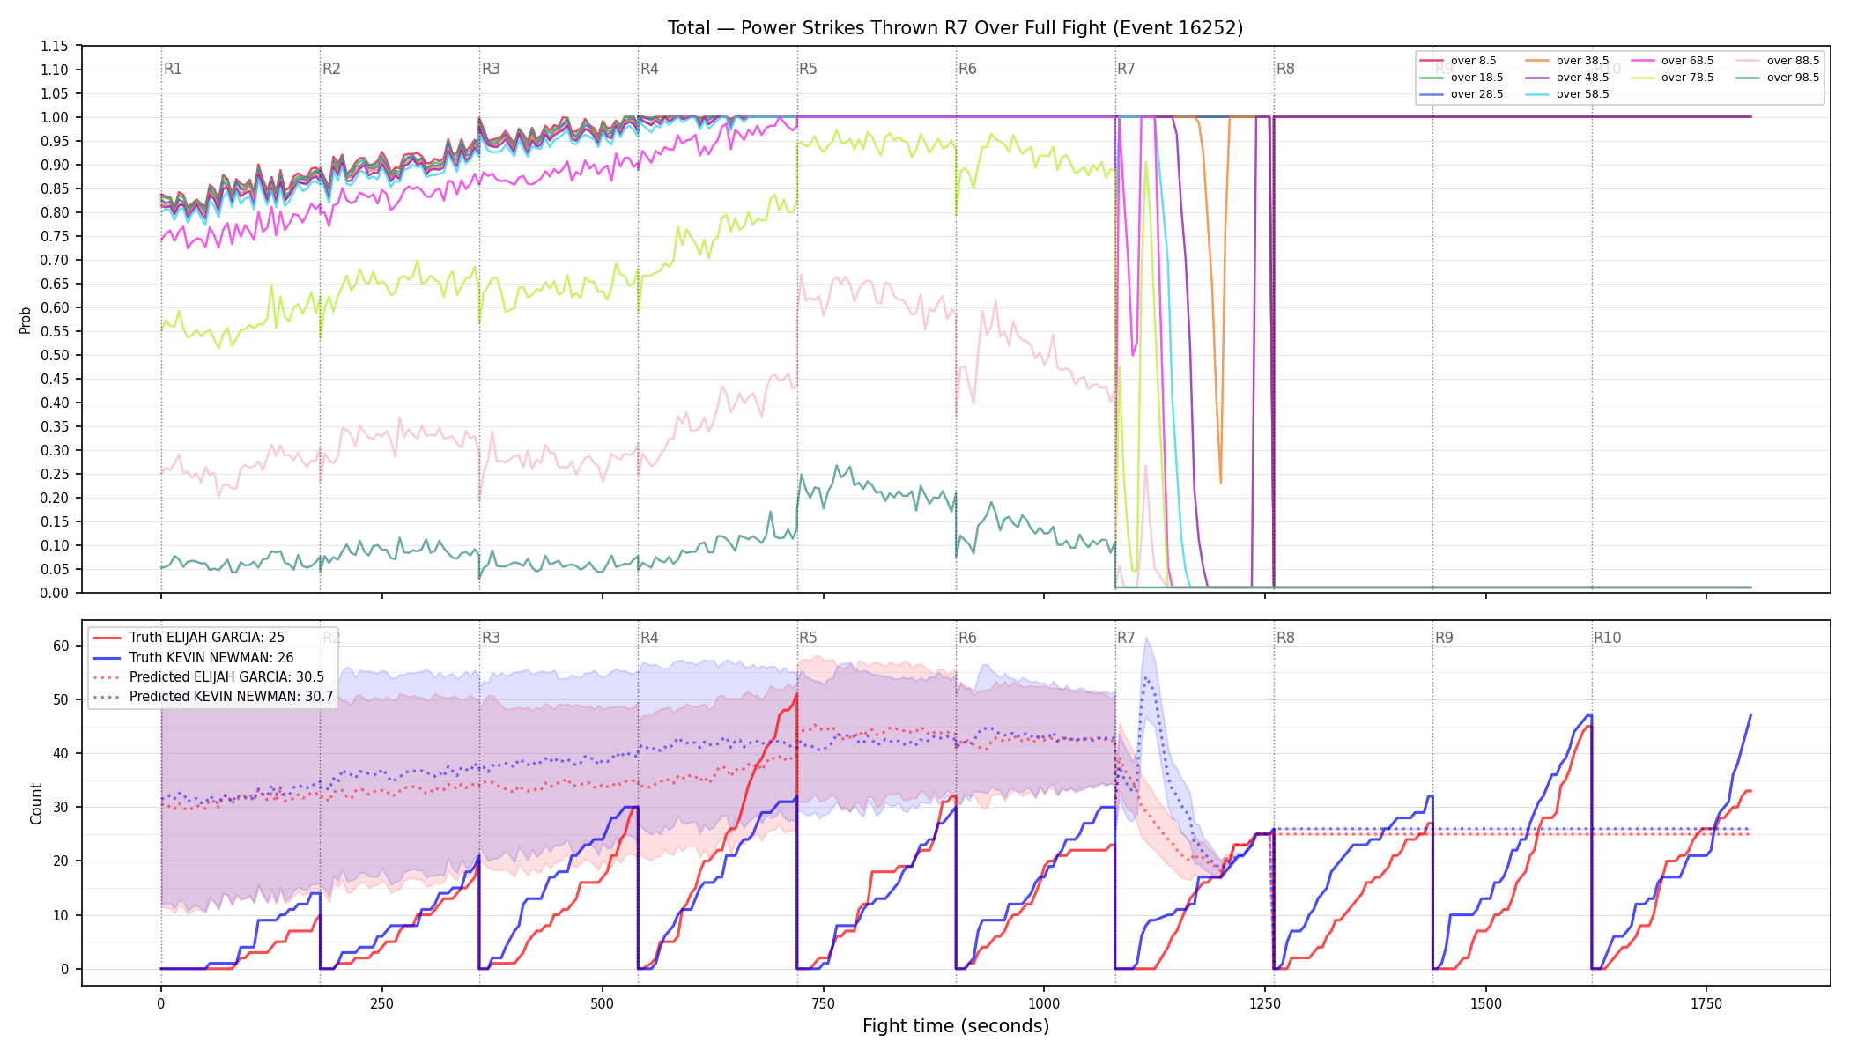Click the 0.00 tick on Prob axis
Viewport: 1850px width, 1057px height.
click(x=55, y=593)
